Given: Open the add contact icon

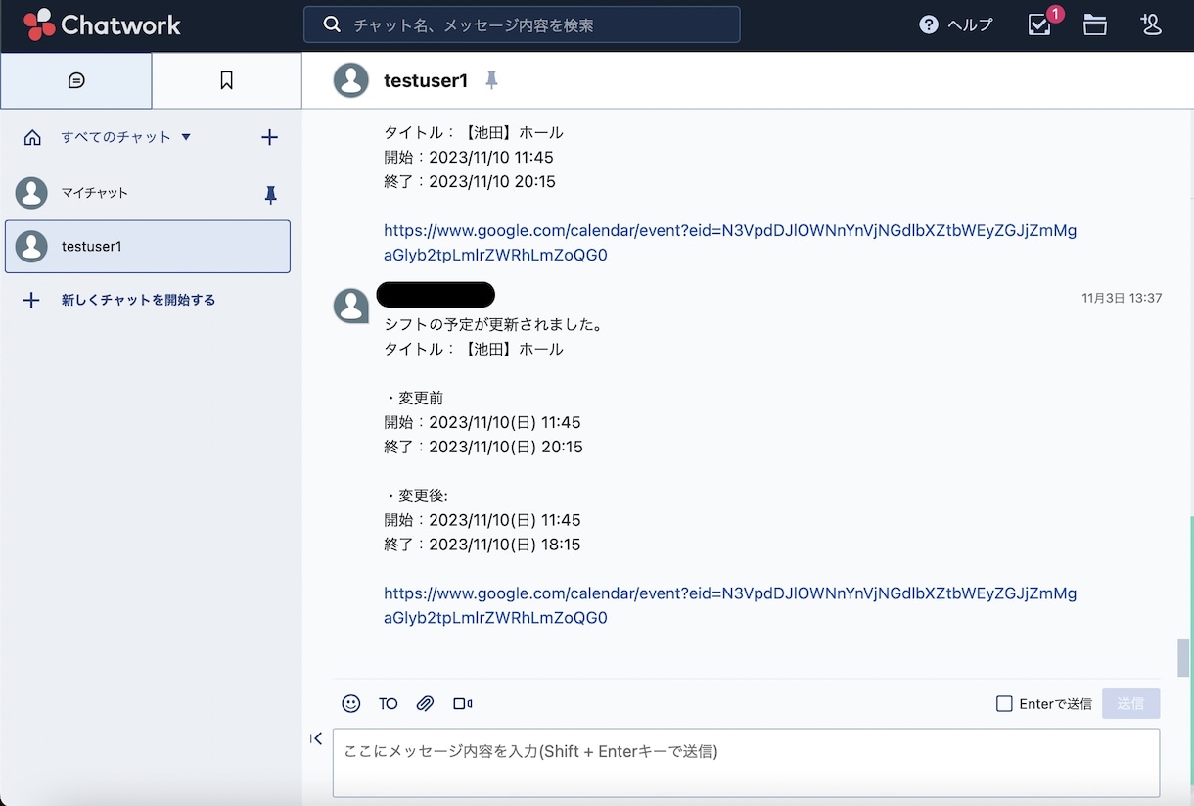Looking at the screenshot, I should coord(1151,25).
